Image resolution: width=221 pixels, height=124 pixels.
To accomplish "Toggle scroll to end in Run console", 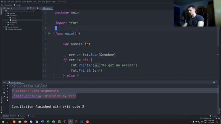I will [8, 94].
